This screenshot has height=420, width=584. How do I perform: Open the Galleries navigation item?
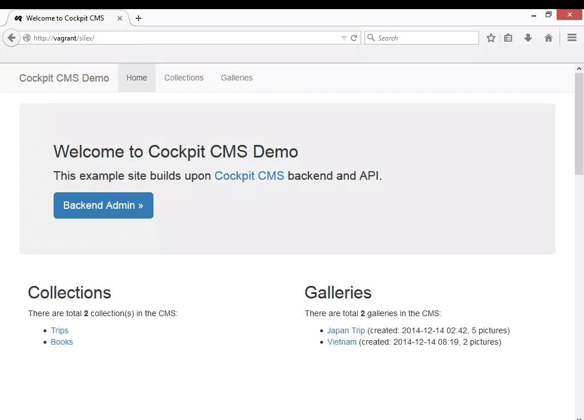tap(237, 78)
